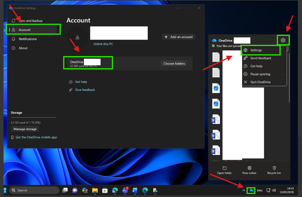
Task: Open the Get help link in OneDrive Settings
Action: click(81, 82)
